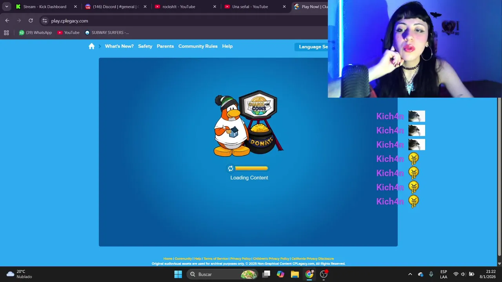Open the footer Privacy Policy link
This screenshot has height=282, width=502.
[x=240, y=258]
